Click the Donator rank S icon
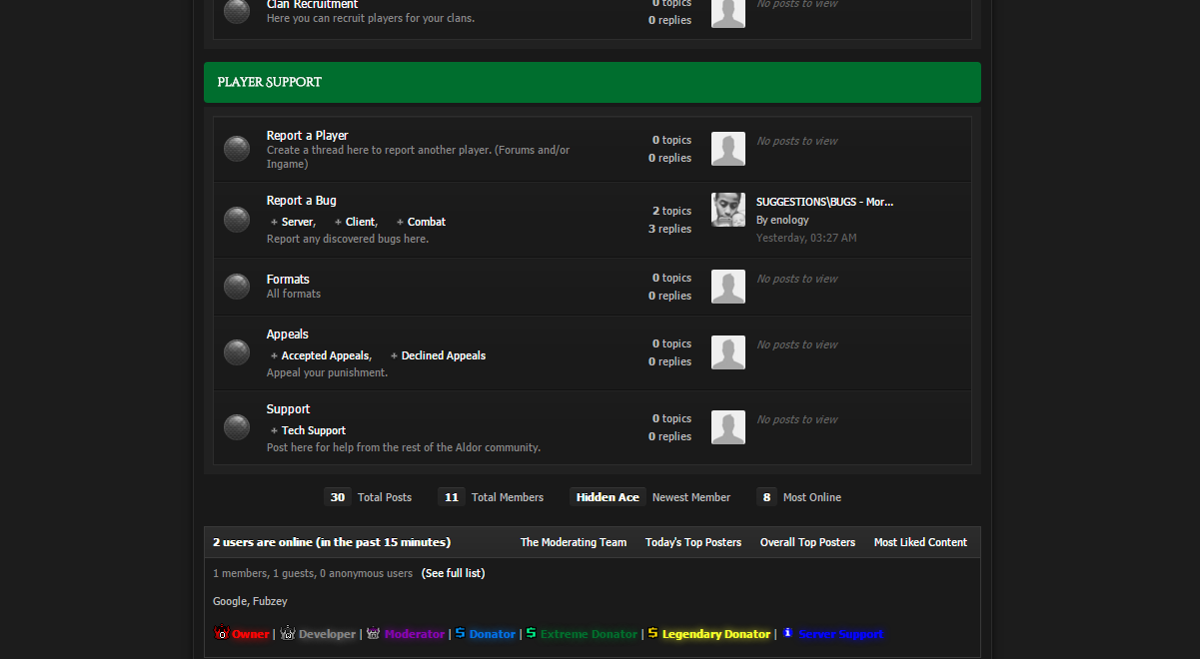1200x659 pixels. pyautogui.click(x=461, y=633)
